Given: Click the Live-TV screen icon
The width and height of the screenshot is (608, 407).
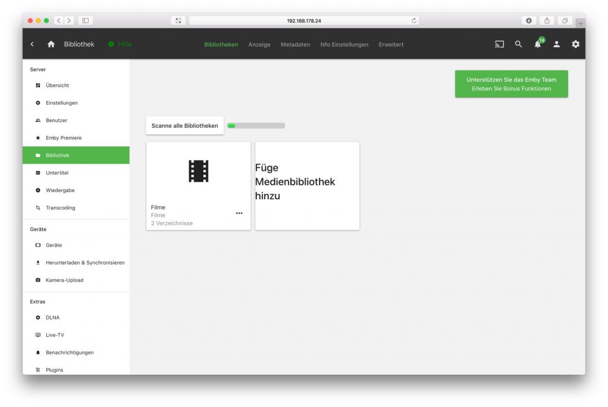Looking at the screenshot, I should pyautogui.click(x=38, y=335).
